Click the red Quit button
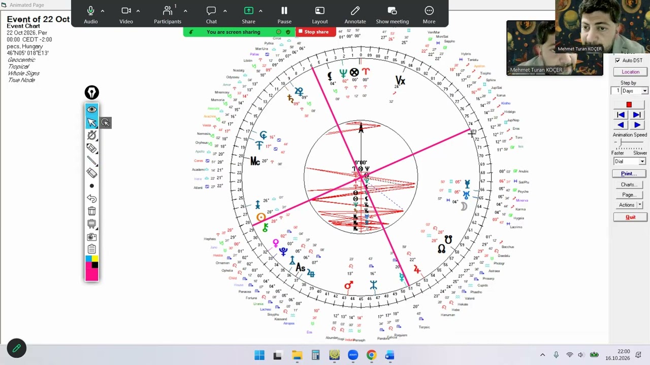650x365 pixels. coord(630,217)
